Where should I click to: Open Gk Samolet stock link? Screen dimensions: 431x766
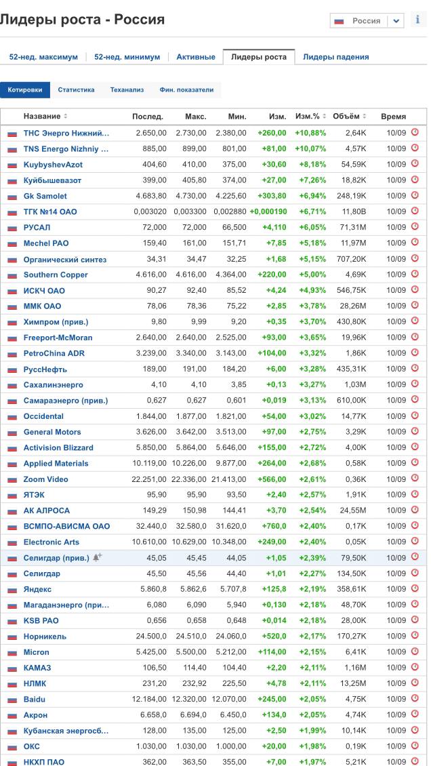click(x=45, y=196)
